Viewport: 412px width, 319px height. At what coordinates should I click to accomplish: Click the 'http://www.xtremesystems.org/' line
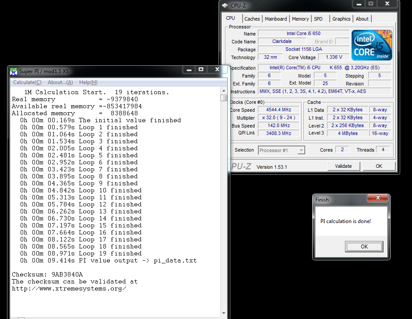[69, 289]
